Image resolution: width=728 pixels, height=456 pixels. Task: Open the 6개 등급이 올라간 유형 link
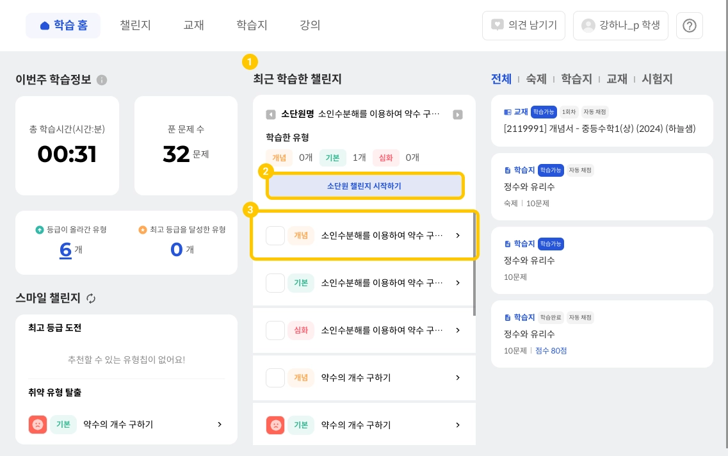point(65,249)
